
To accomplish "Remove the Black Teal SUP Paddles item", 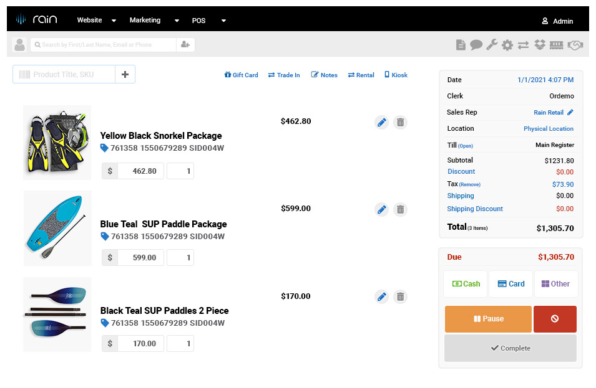I will point(401,297).
